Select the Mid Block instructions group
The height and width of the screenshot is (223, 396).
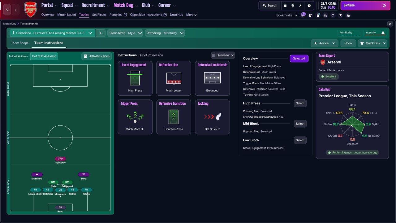[300, 124]
